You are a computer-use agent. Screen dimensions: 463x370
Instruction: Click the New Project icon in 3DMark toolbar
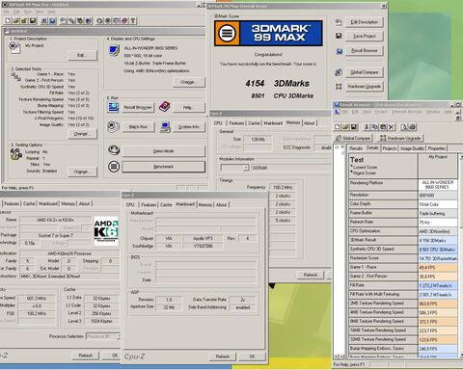tap(8, 21)
